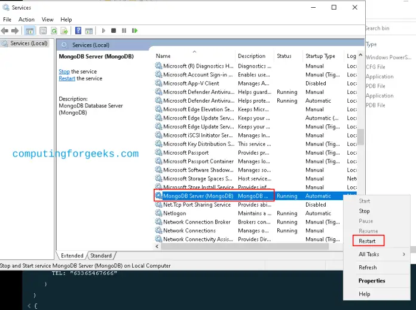
Task: Click the Restart the service link
Action: point(67,78)
